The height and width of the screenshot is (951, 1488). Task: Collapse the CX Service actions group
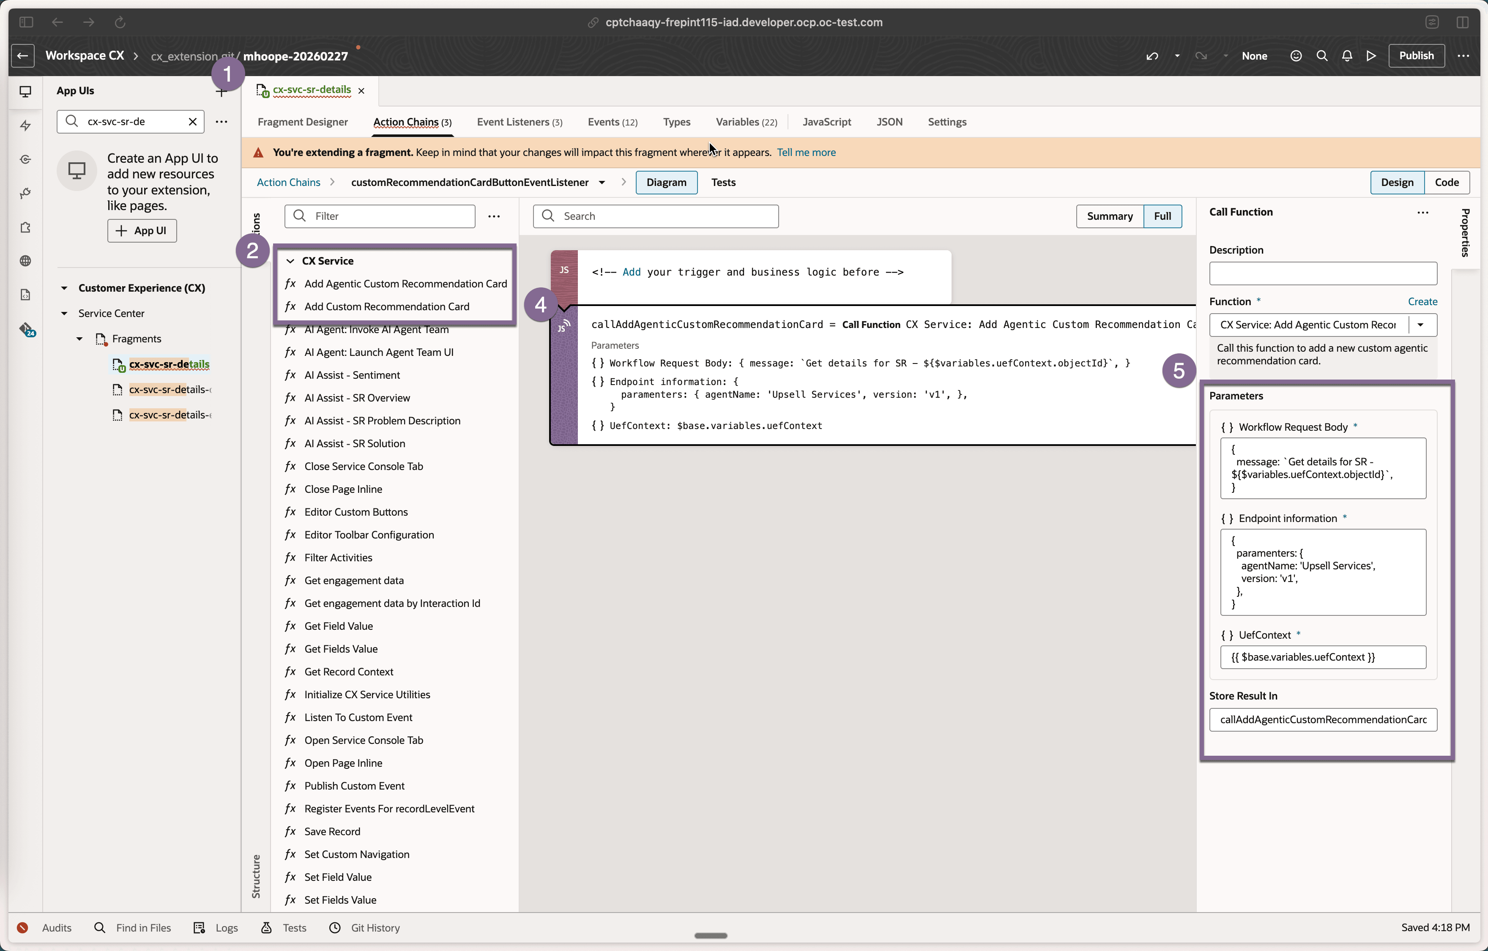(x=290, y=261)
